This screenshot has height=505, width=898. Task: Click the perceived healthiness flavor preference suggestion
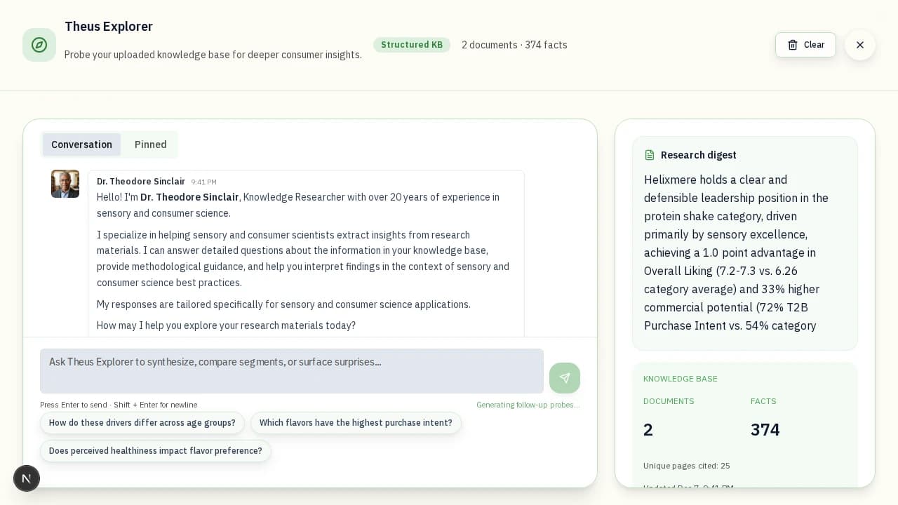coord(155,451)
